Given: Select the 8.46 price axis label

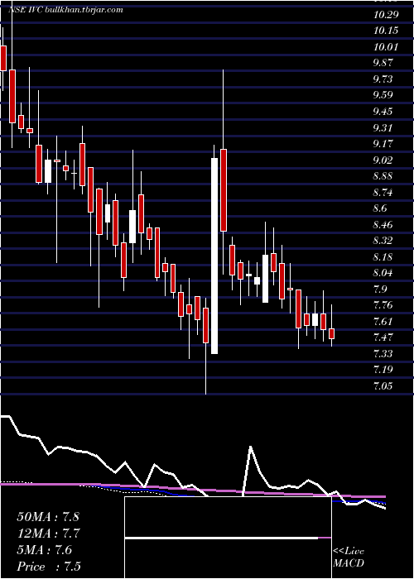Looking at the screenshot, I should click(384, 224).
